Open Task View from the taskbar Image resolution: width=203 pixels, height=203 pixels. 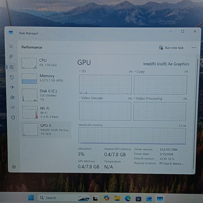[95, 199]
